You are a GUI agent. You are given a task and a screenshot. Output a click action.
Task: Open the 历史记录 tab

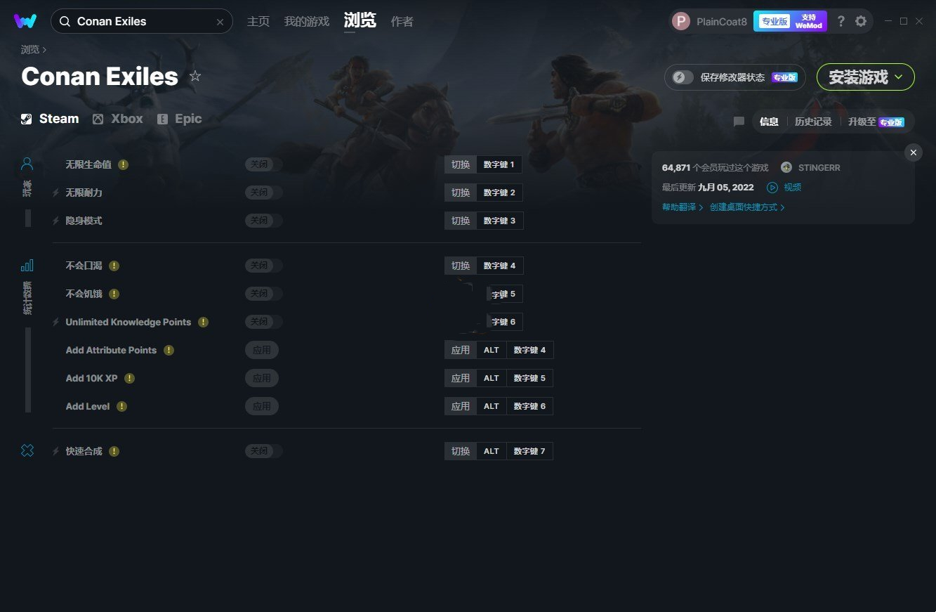pos(813,122)
